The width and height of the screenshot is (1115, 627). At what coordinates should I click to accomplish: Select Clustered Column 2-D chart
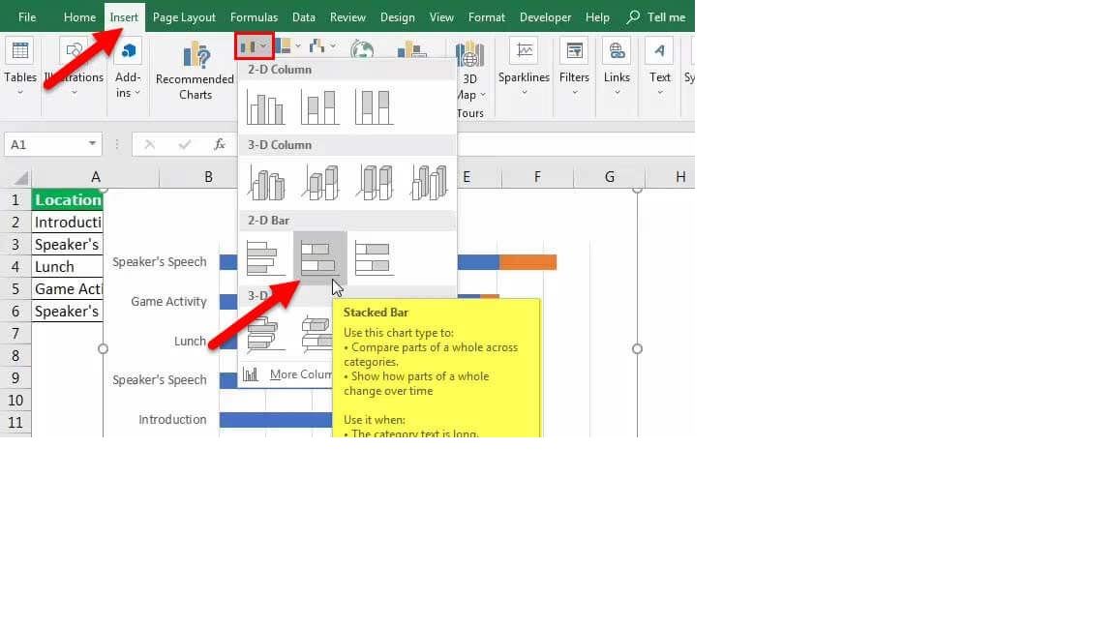tap(265, 107)
